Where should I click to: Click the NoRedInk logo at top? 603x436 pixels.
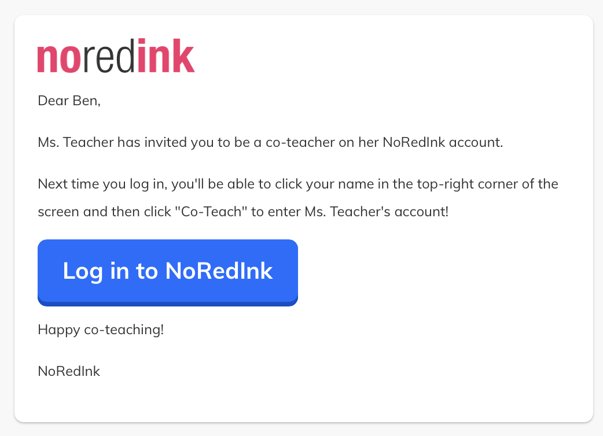pos(116,56)
